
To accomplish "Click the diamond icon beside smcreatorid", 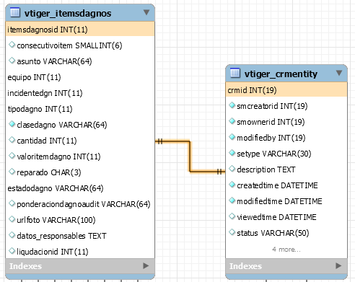I will (x=232, y=105).
